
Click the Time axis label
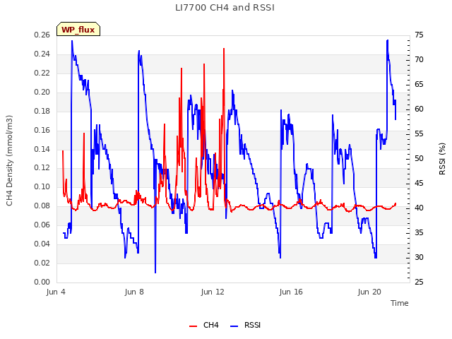[x=399, y=303]
